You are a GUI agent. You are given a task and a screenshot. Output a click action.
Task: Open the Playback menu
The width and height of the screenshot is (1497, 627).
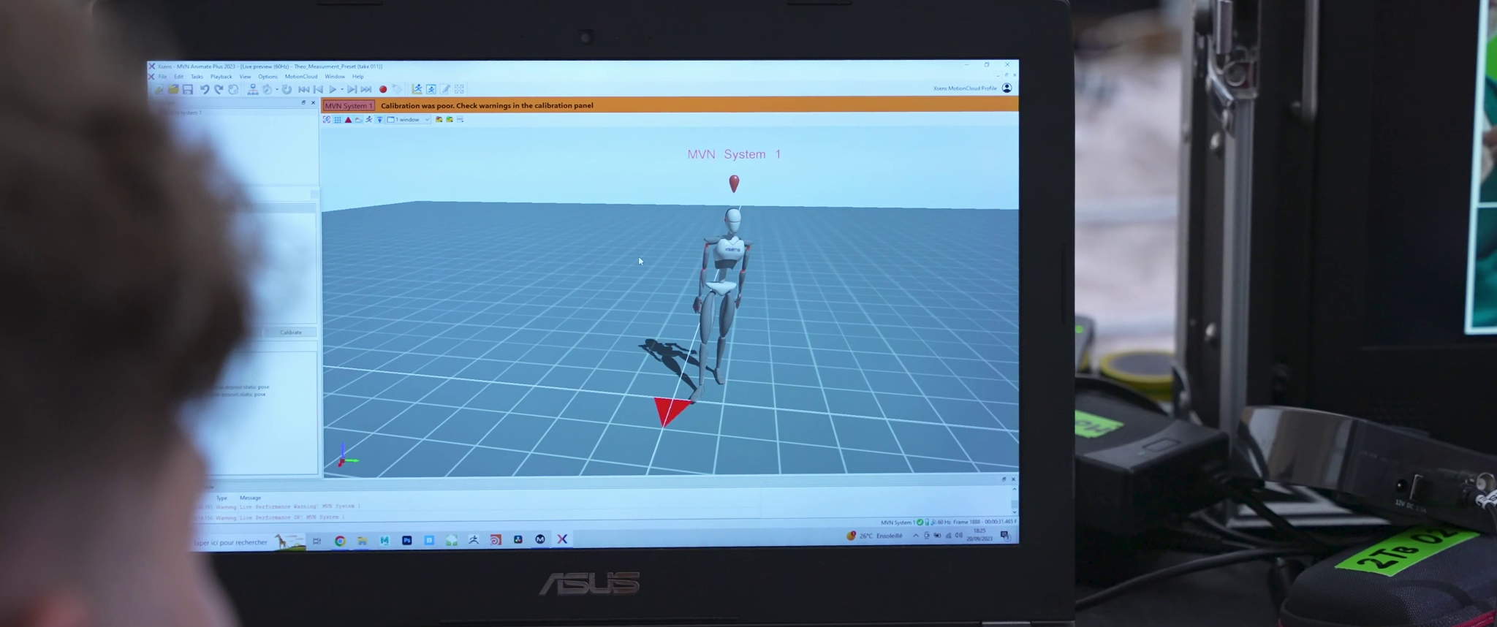pos(221,77)
